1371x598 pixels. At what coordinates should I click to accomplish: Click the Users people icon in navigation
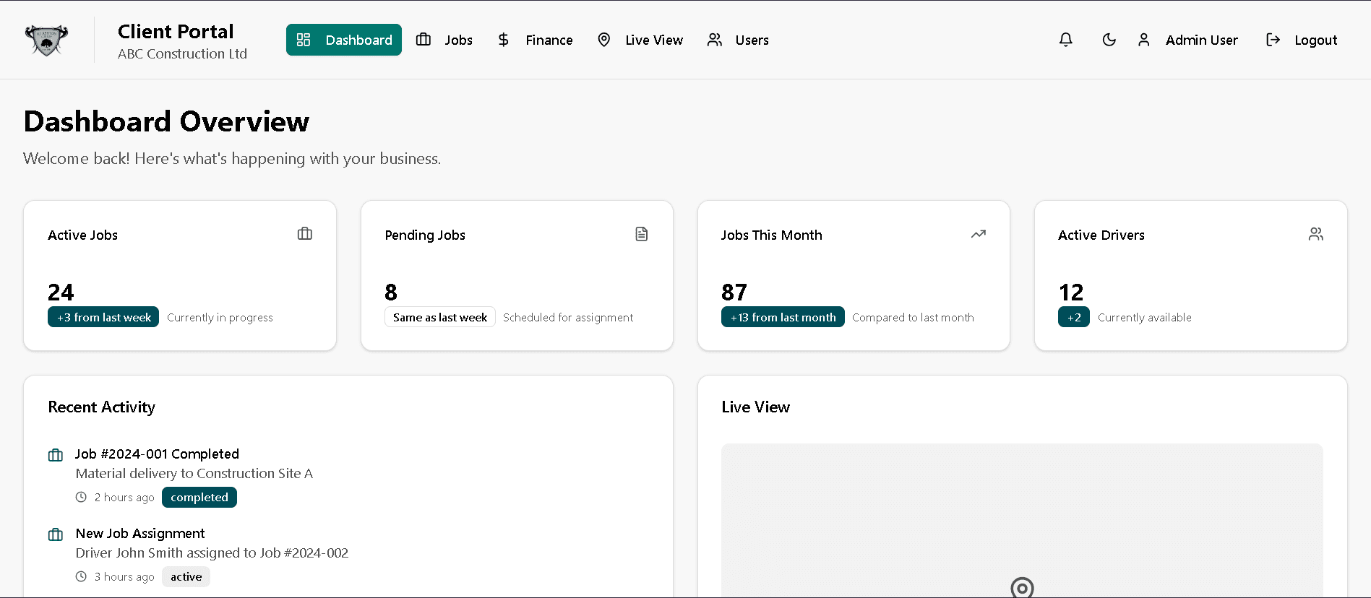(x=715, y=40)
